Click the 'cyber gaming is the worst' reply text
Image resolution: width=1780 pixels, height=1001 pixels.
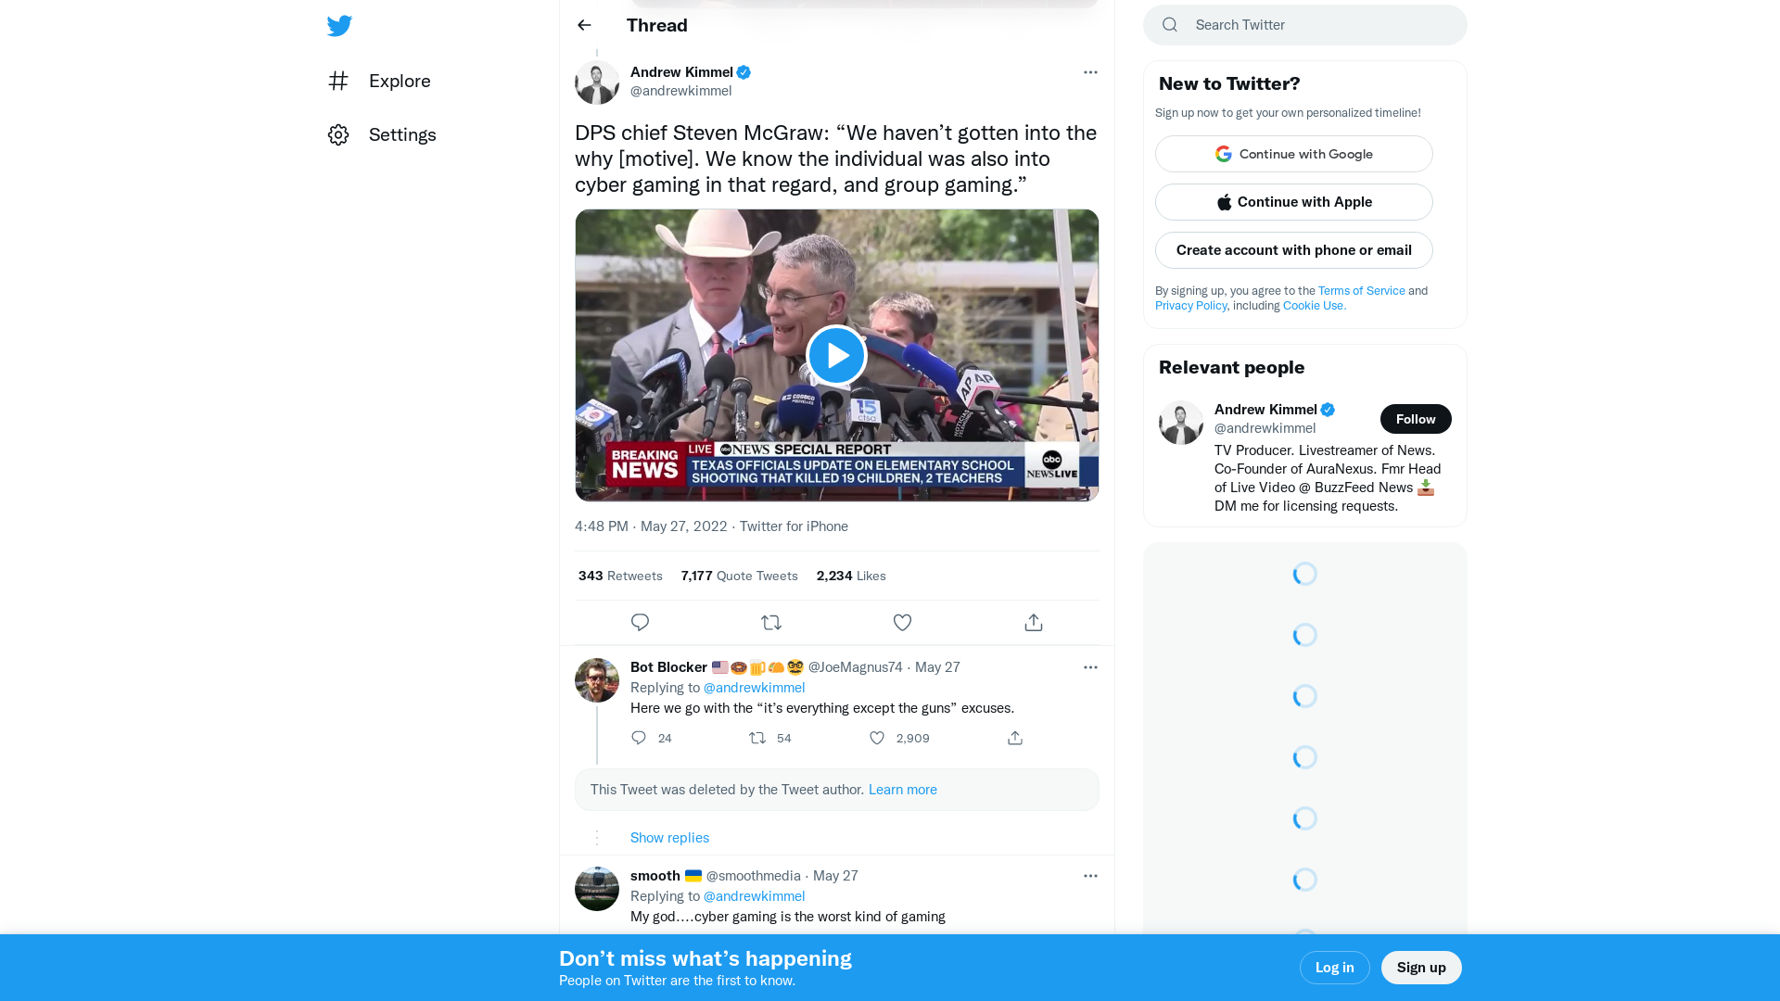click(x=788, y=917)
